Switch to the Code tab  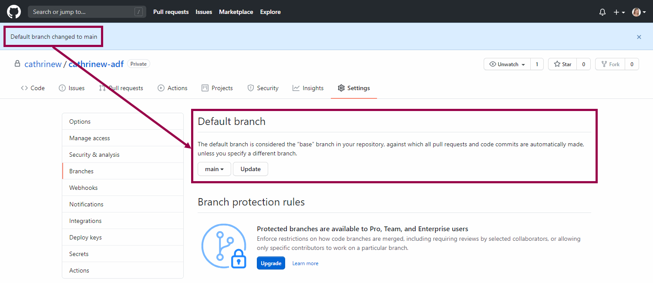pyautogui.click(x=33, y=88)
